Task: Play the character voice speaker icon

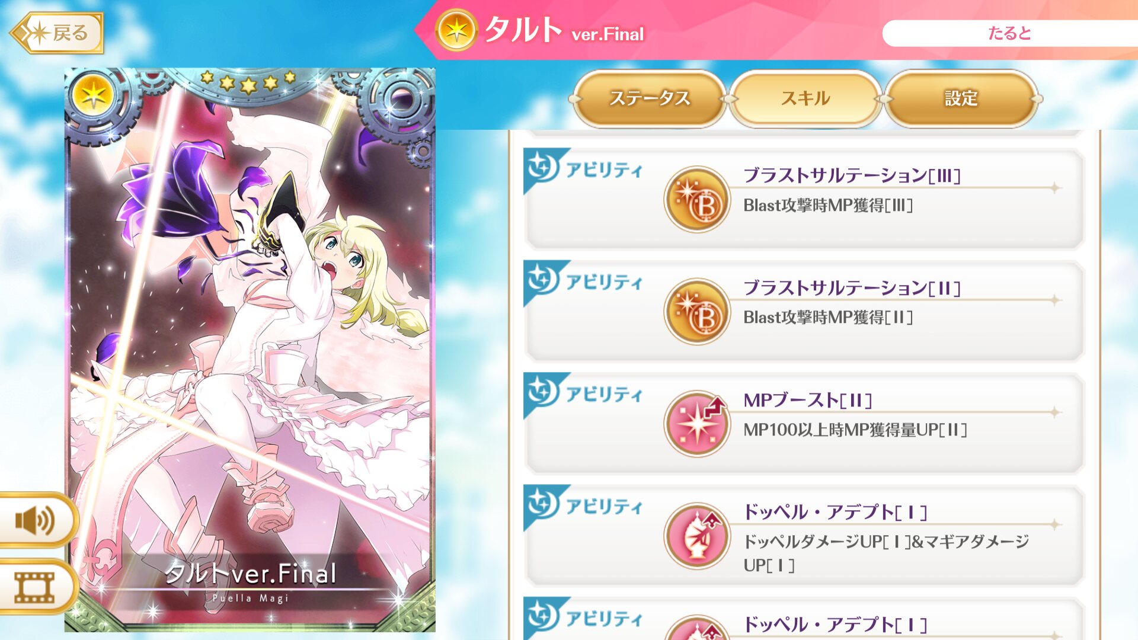Action: [x=36, y=521]
